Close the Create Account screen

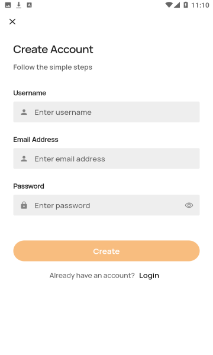point(12,22)
